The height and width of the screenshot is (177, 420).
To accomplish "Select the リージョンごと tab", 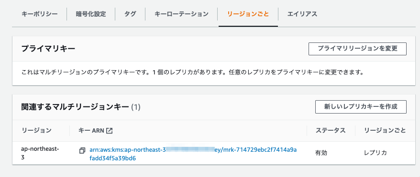I will pos(248,14).
